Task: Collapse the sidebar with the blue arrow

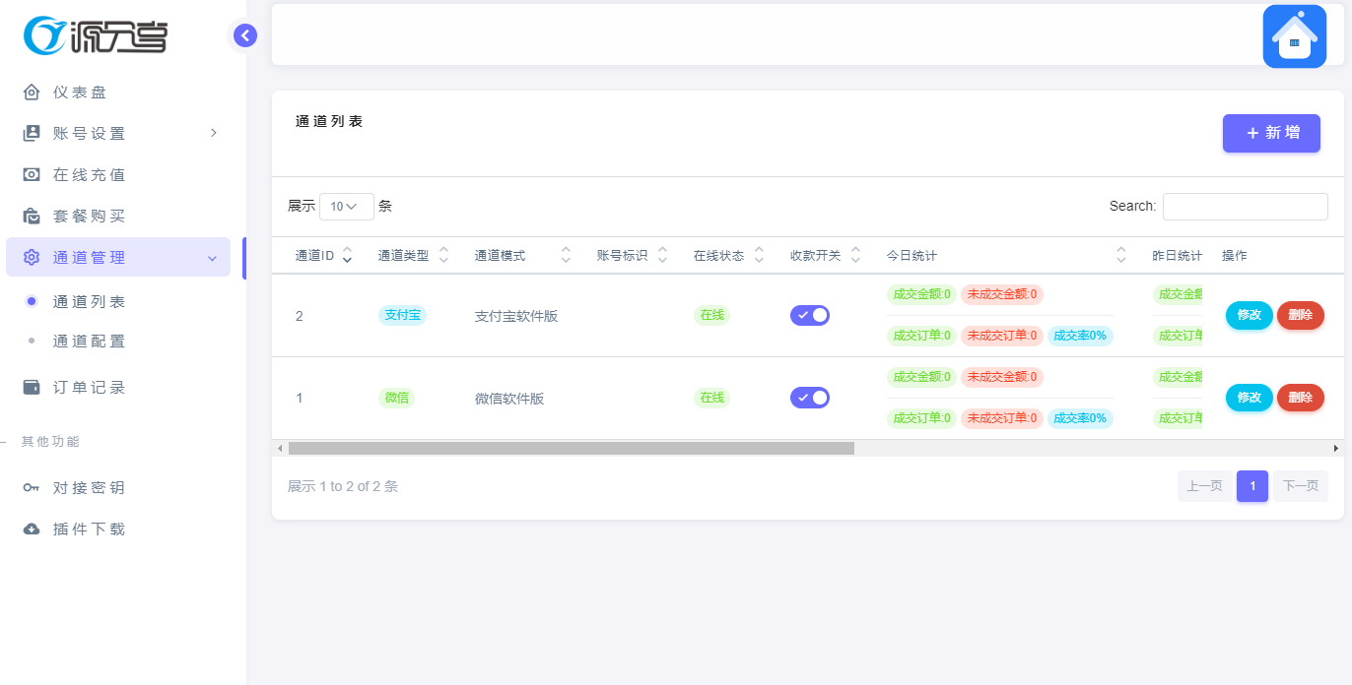Action: click(x=243, y=34)
